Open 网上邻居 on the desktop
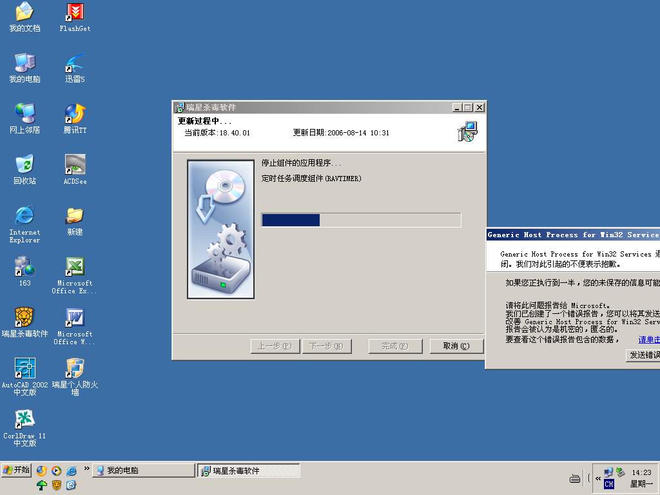 (25, 119)
